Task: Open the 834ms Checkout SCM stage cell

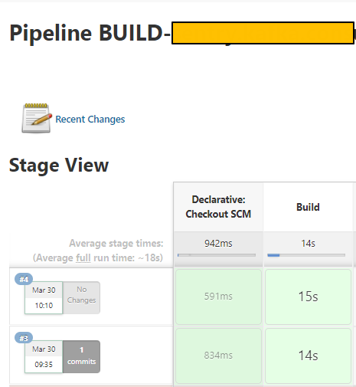Action: 218,356
